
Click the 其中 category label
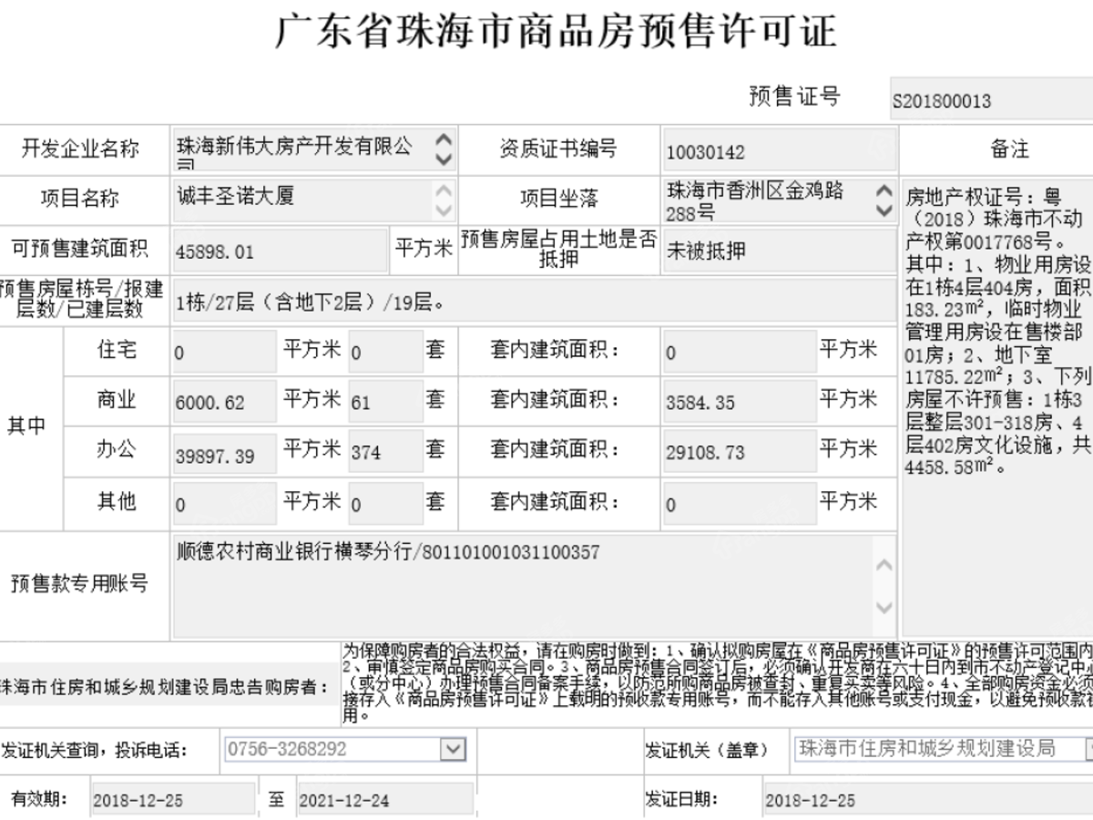[26, 426]
